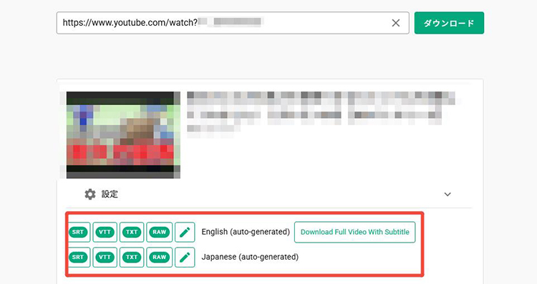Download English subtitles as TXT
This screenshot has width=537, height=284.
point(132,232)
